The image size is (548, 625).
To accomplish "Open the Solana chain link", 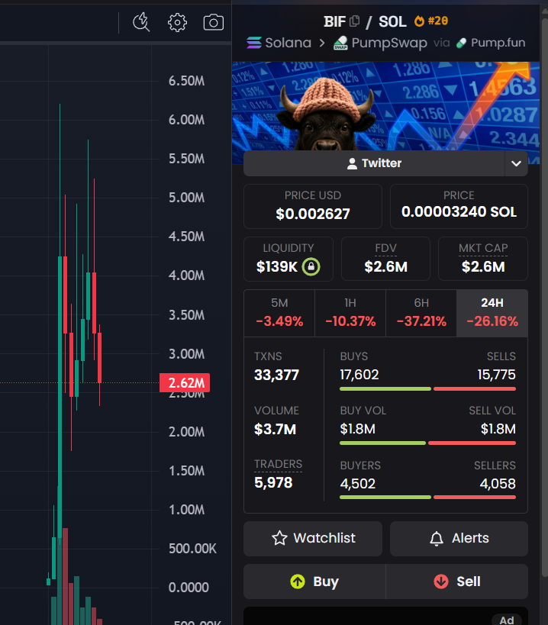I will click(x=279, y=43).
